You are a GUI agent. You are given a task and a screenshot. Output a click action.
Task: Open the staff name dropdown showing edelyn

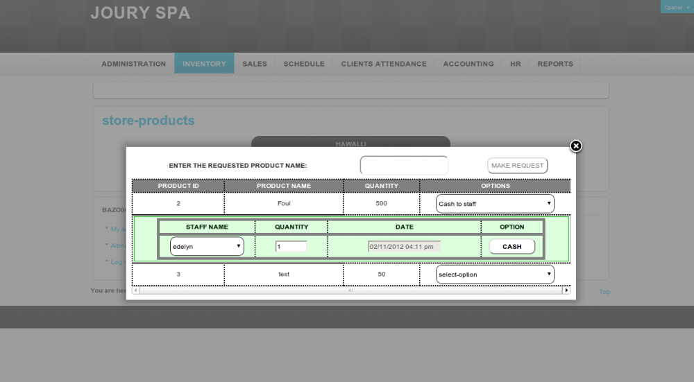click(x=207, y=246)
